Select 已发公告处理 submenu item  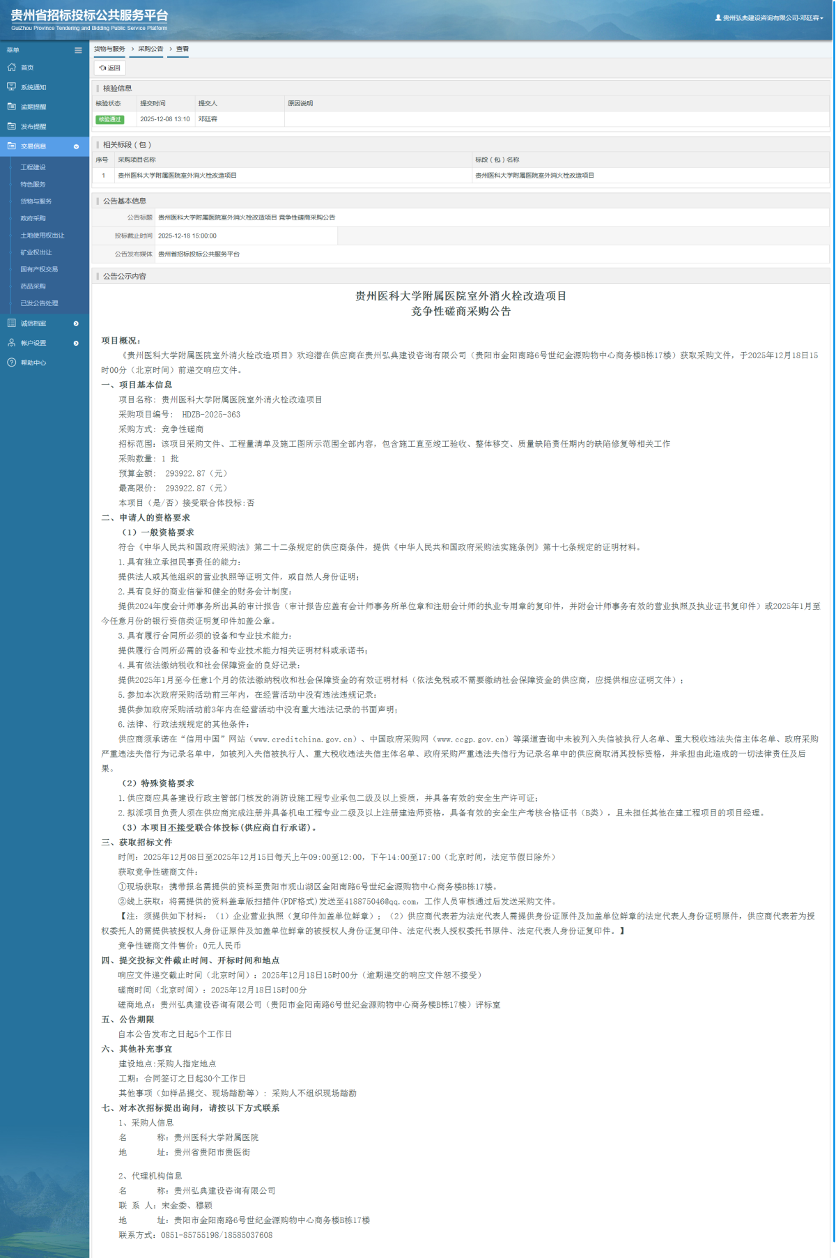(39, 303)
